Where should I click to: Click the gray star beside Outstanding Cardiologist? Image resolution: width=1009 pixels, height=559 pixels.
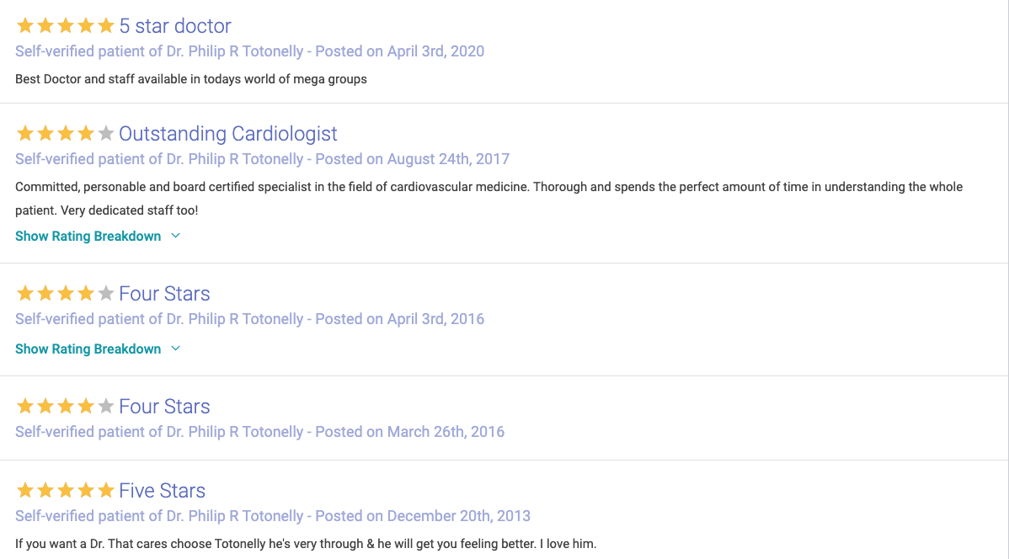point(106,134)
